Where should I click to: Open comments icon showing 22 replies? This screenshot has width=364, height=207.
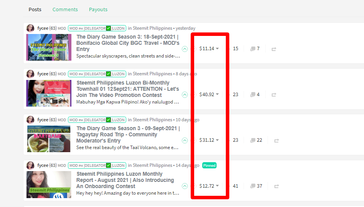coord(256,140)
